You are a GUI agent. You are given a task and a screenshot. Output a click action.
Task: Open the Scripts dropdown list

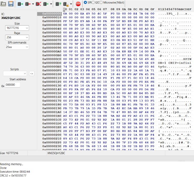coord(15,74)
